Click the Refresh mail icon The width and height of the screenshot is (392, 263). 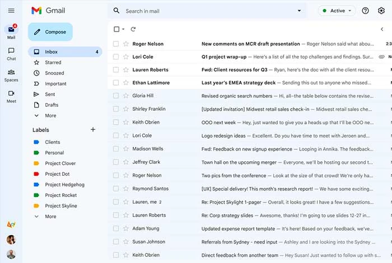pos(133,29)
